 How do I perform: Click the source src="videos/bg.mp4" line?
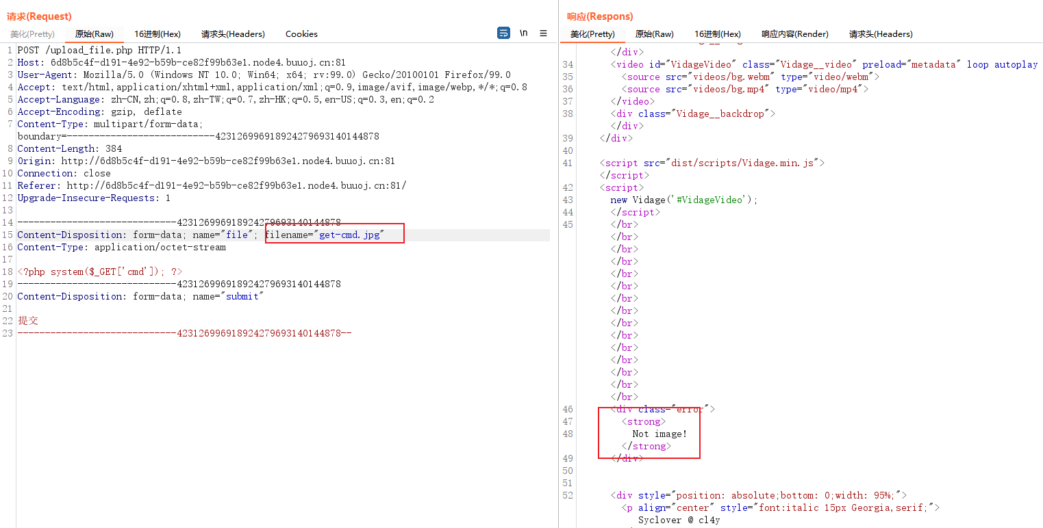(x=744, y=89)
